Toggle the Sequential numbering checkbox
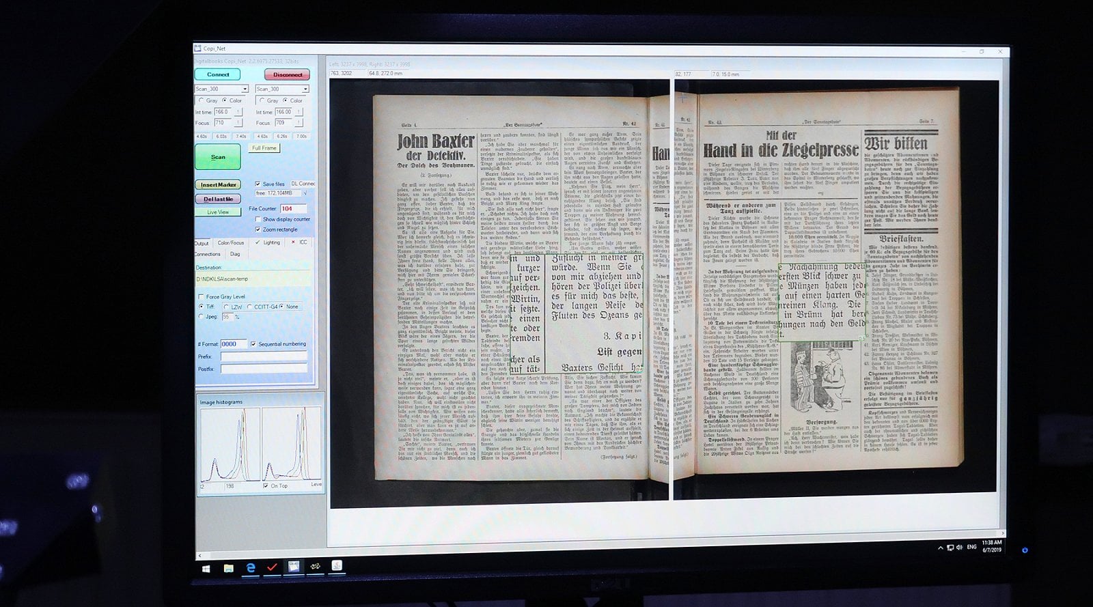 pos(253,344)
